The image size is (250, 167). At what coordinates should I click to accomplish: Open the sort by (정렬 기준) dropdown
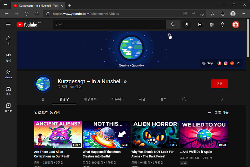click(218, 112)
